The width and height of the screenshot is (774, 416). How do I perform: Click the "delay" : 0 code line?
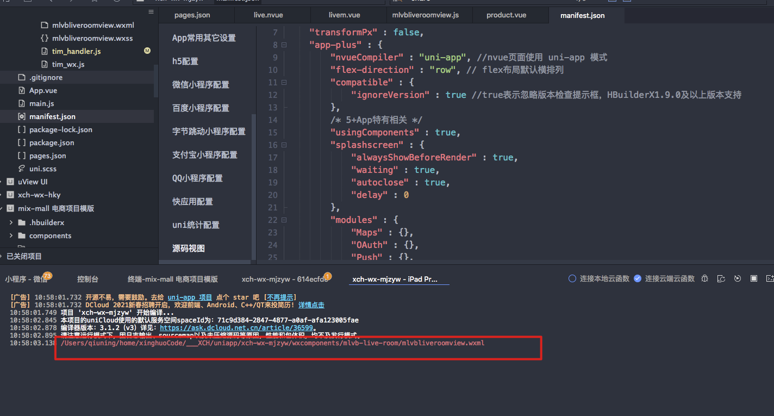(x=380, y=195)
